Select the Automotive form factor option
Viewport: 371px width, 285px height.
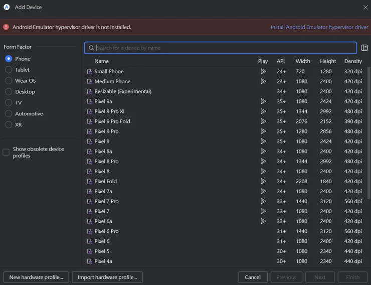tap(9, 114)
